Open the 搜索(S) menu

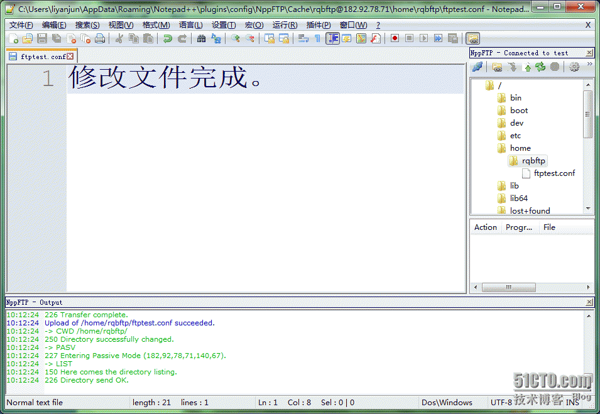[x=87, y=25]
